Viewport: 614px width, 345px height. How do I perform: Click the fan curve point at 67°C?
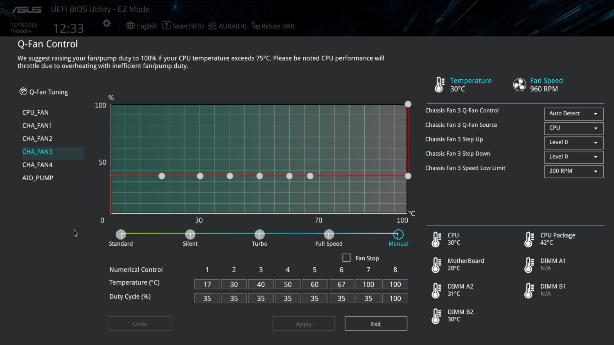click(310, 176)
